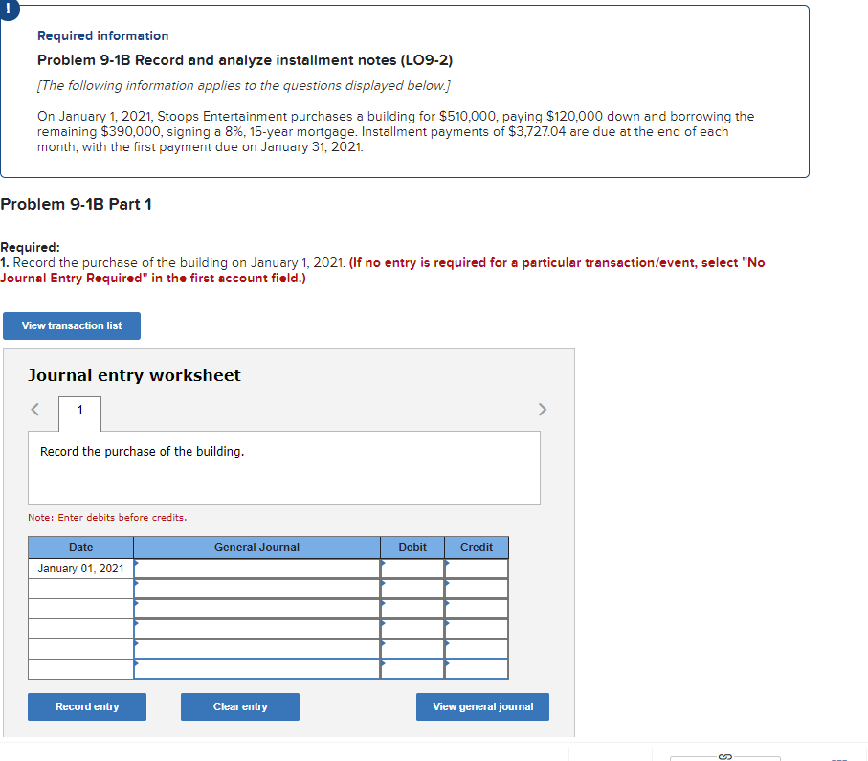This screenshot has height=761, width=868.
Task: Open third row General Journal account field
Action: (256, 609)
